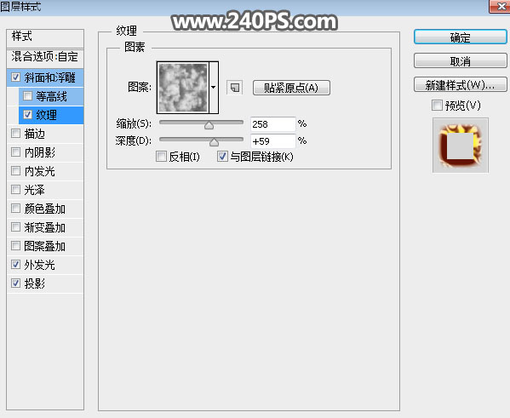Click the style preview thumbnail

point(461,145)
